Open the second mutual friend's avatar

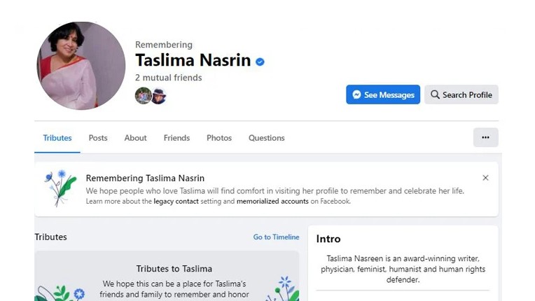(159, 96)
